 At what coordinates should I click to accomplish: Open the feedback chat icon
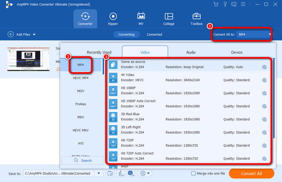[x=234, y=4]
